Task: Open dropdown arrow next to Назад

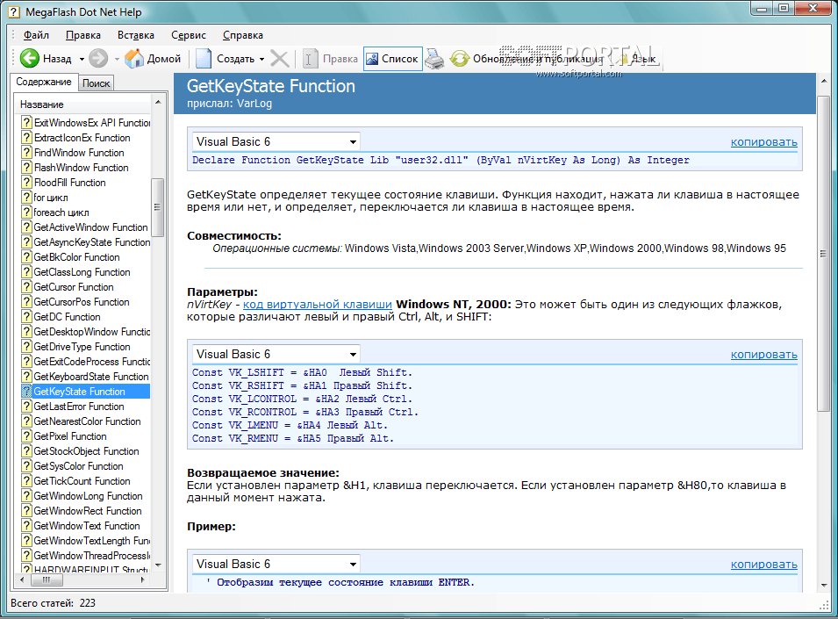Action: 82,60
